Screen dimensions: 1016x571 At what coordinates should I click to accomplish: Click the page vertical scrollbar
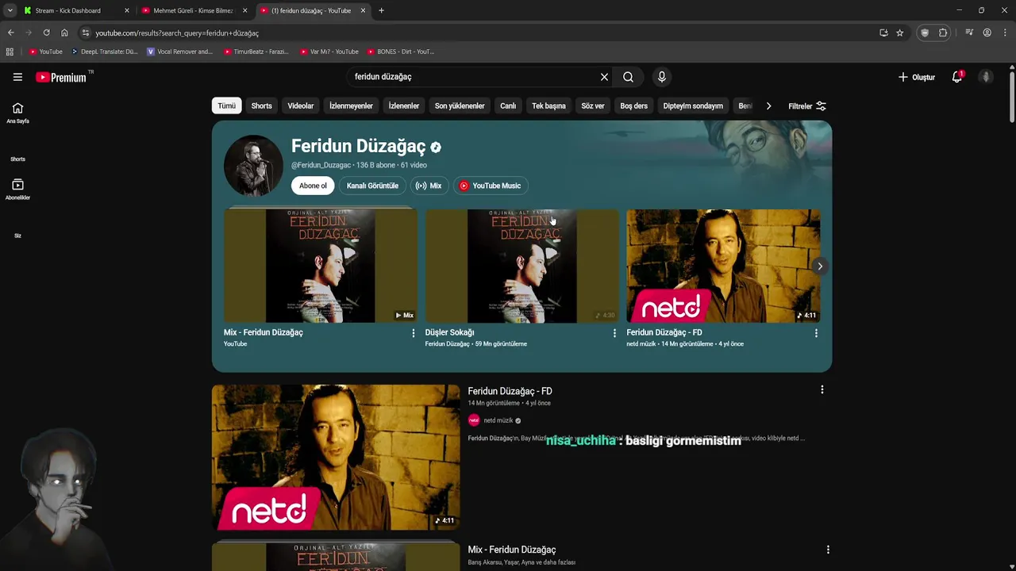coord(1012,95)
